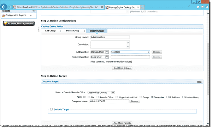Open favorites with the star icon
The height and width of the screenshot is (129, 212).
click(202, 7)
